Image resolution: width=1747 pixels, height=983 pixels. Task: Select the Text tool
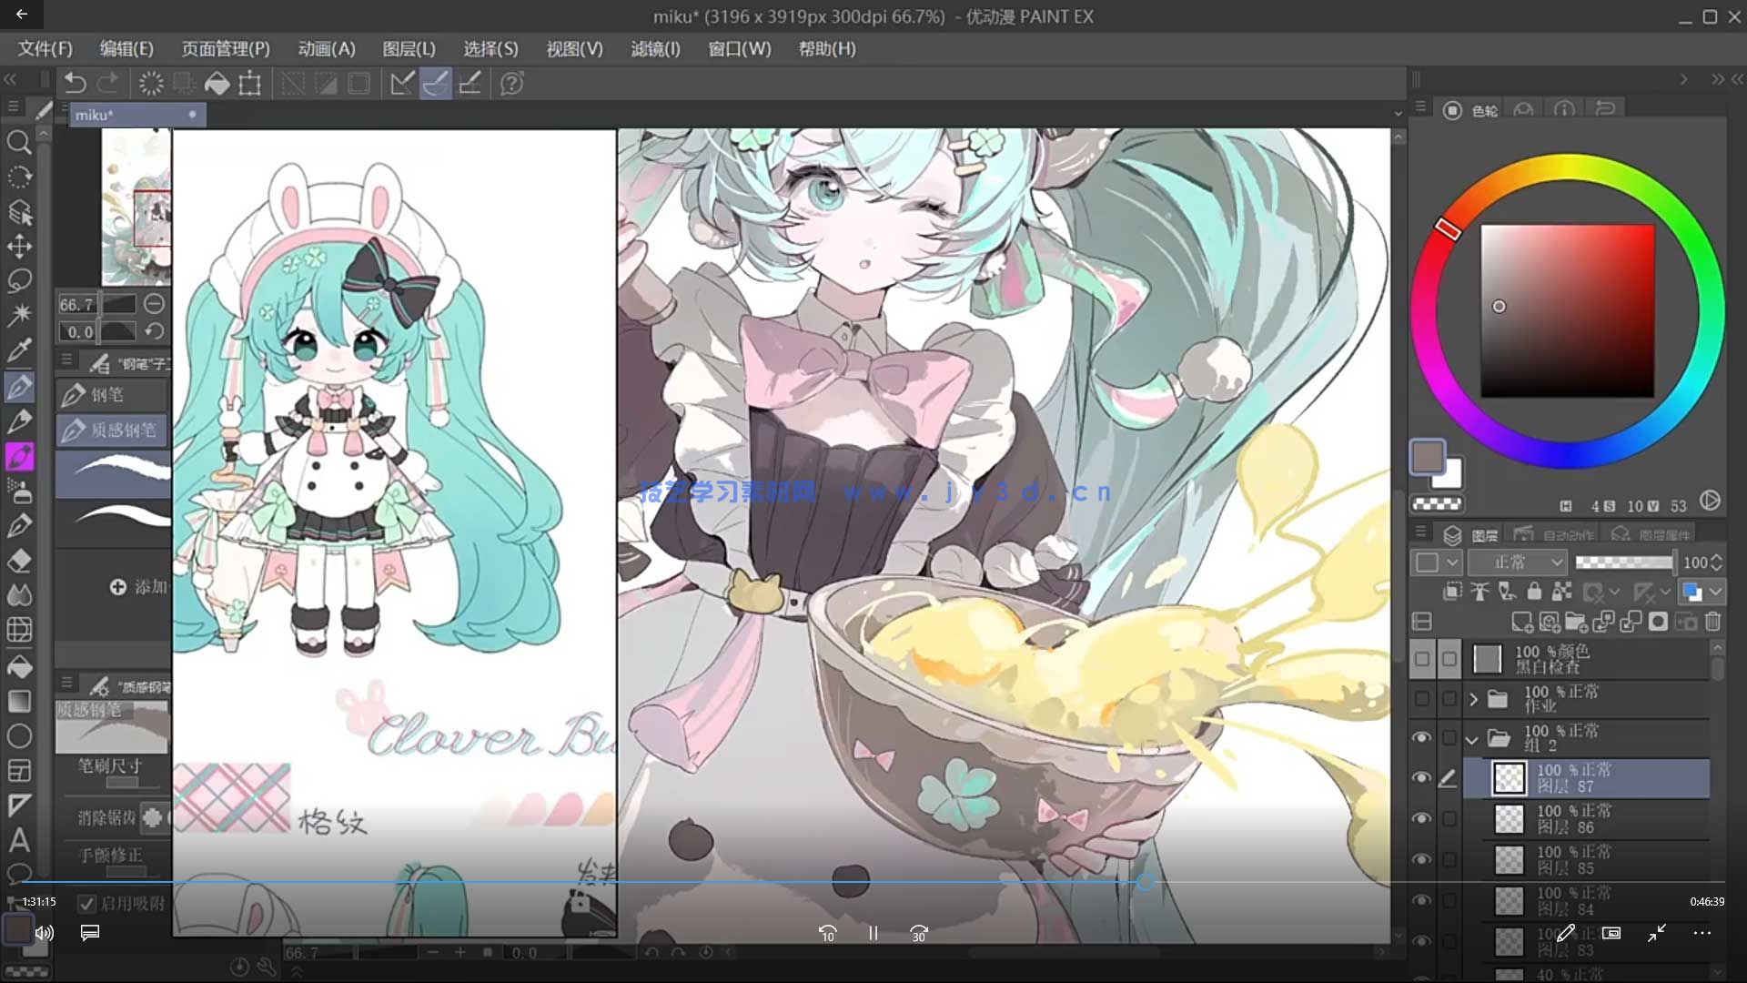(x=19, y=839)
